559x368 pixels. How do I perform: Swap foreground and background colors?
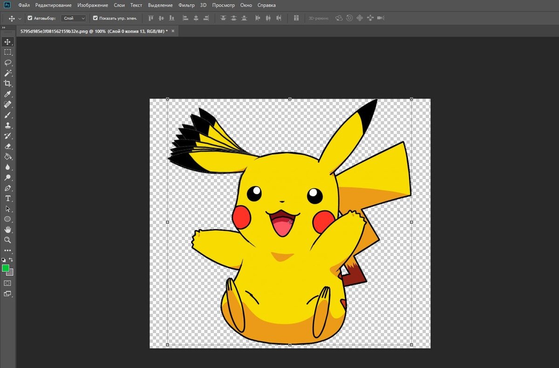point(11,260)
